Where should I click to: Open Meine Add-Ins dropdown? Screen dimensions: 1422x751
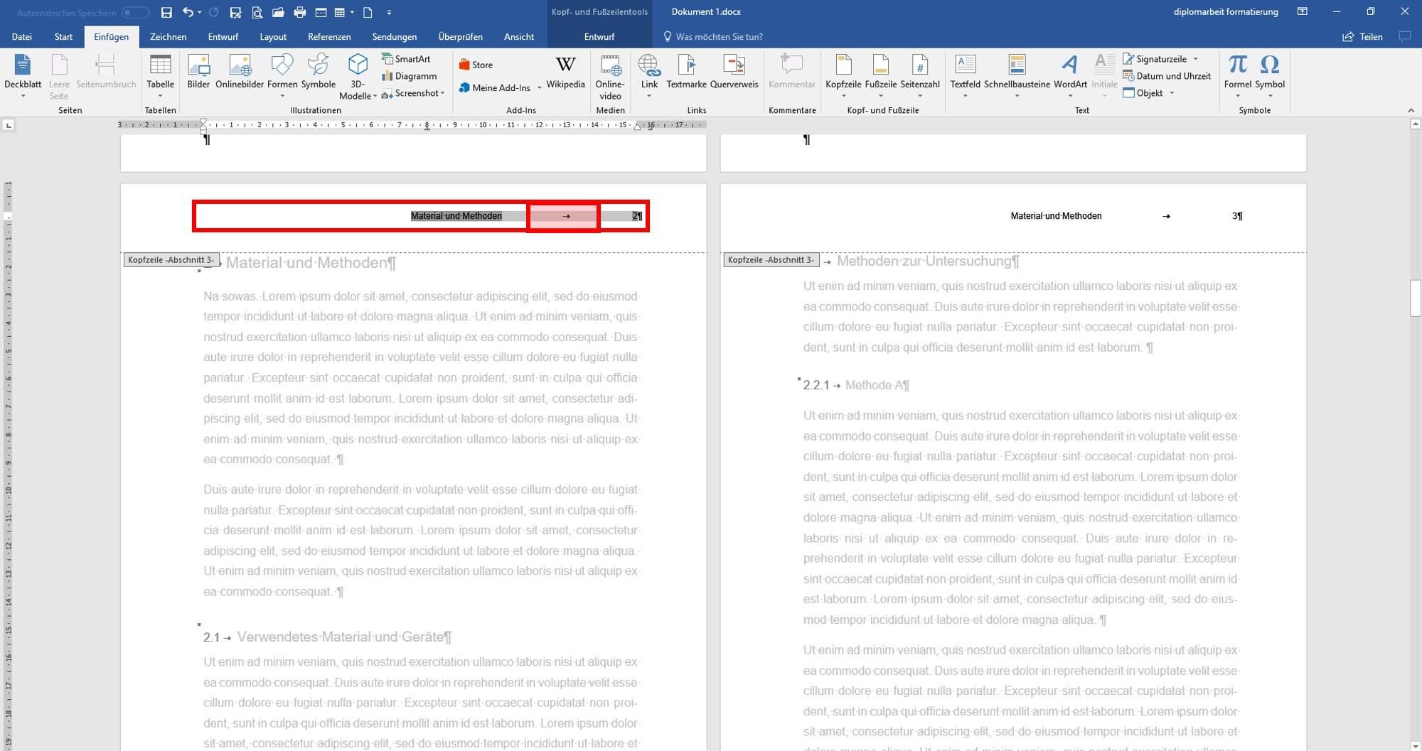tap(539, 87)
